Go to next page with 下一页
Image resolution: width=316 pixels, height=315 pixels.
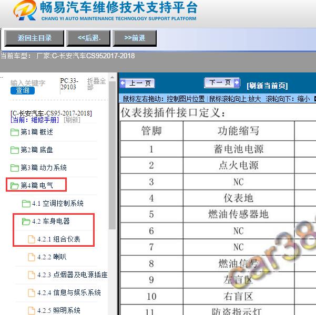tap(222, 83)
